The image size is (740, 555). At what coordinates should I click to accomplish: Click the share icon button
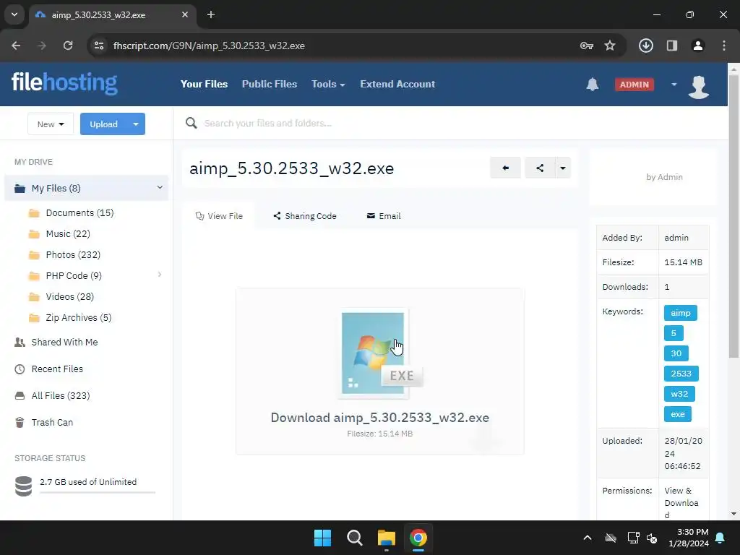click(540, 168)
